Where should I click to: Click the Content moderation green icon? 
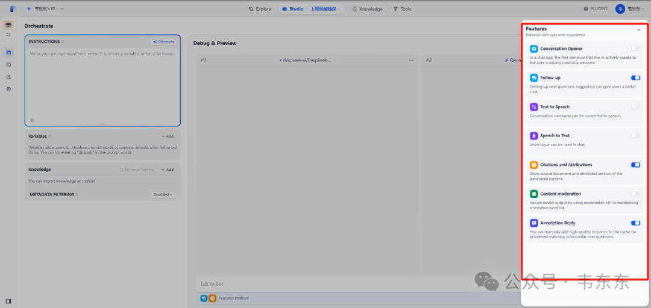click(534, 194)
